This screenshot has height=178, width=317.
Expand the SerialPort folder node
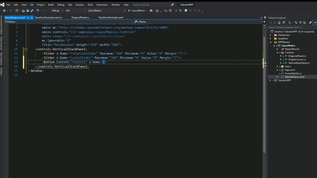click(270, 39)
